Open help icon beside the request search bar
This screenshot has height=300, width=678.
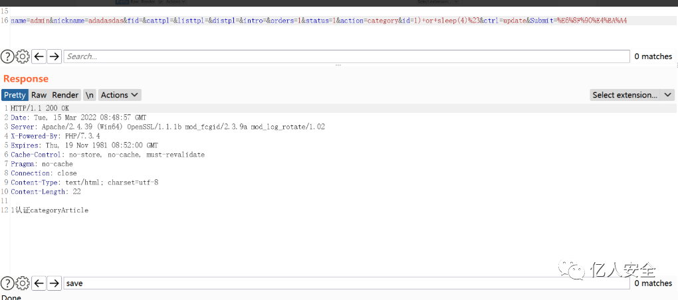coord(7,56)
